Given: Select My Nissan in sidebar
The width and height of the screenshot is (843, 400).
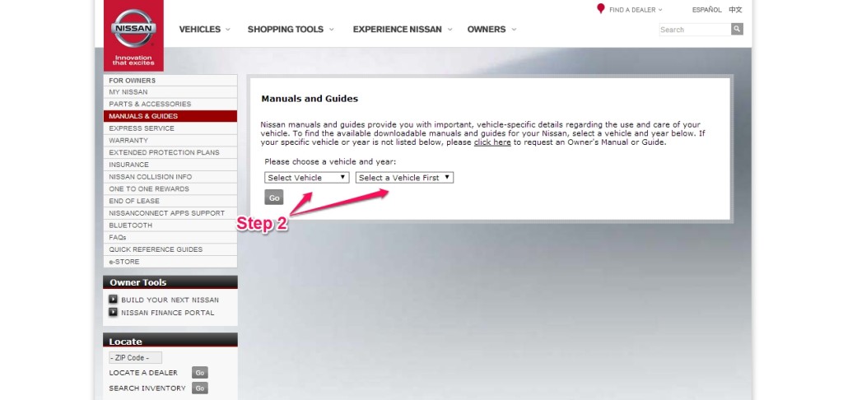Looking at the screenshot, I should coord(170,92).
